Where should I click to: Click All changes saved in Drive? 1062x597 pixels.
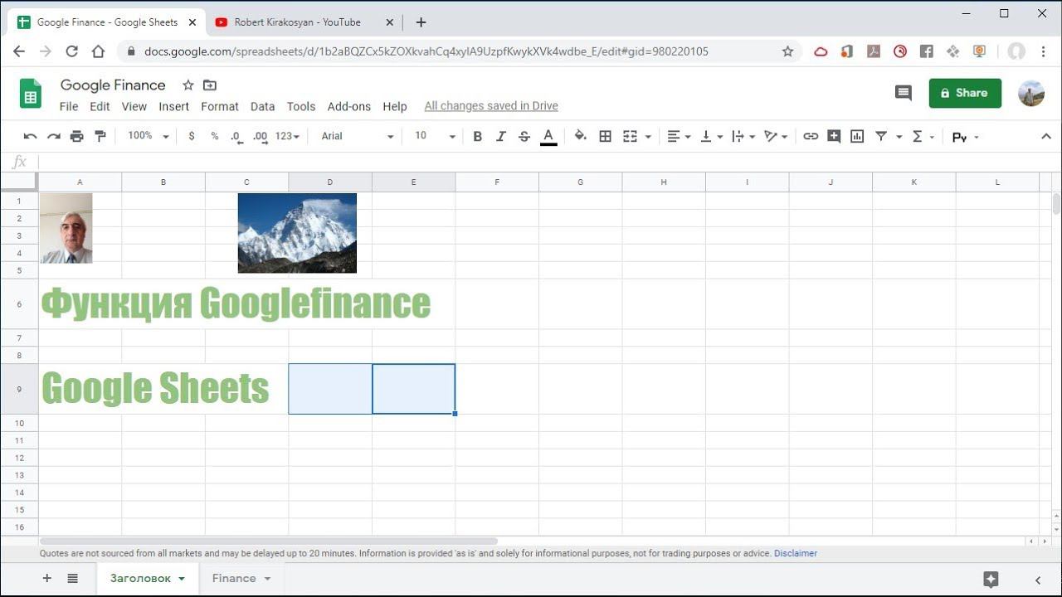491,106
